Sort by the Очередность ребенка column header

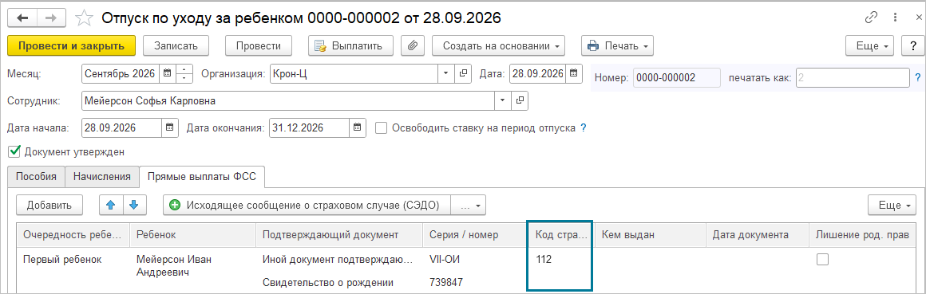click(73, 234)
